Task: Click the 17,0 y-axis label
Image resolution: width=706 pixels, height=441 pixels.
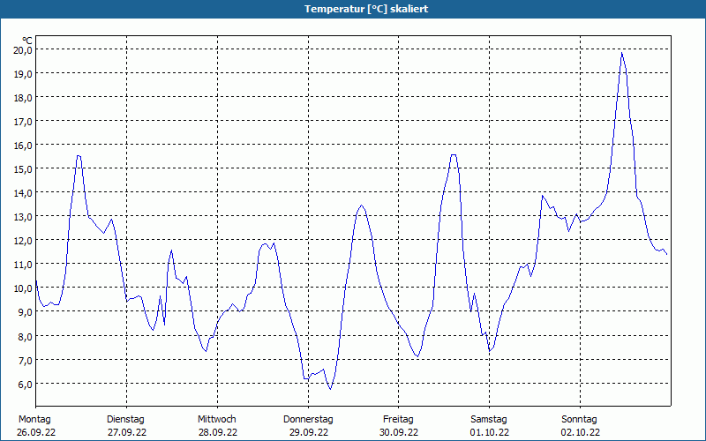Action: (x=22, y=122)
